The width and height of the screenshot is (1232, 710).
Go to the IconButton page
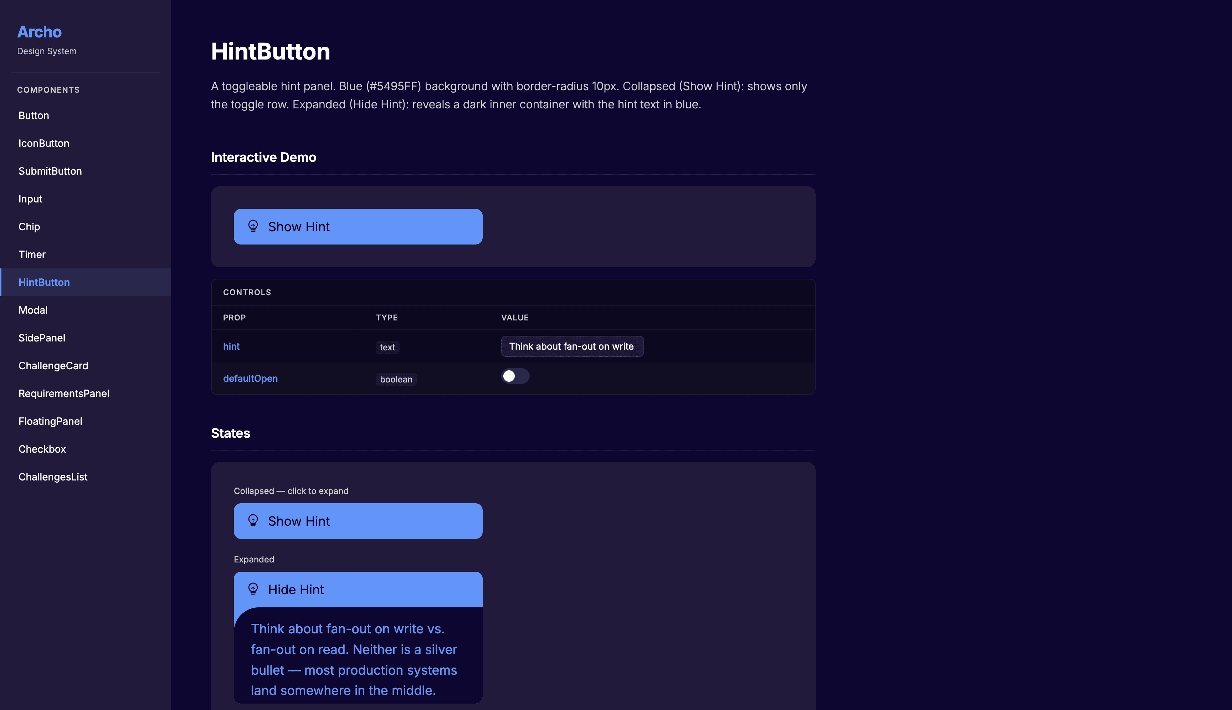coord(44,143)
